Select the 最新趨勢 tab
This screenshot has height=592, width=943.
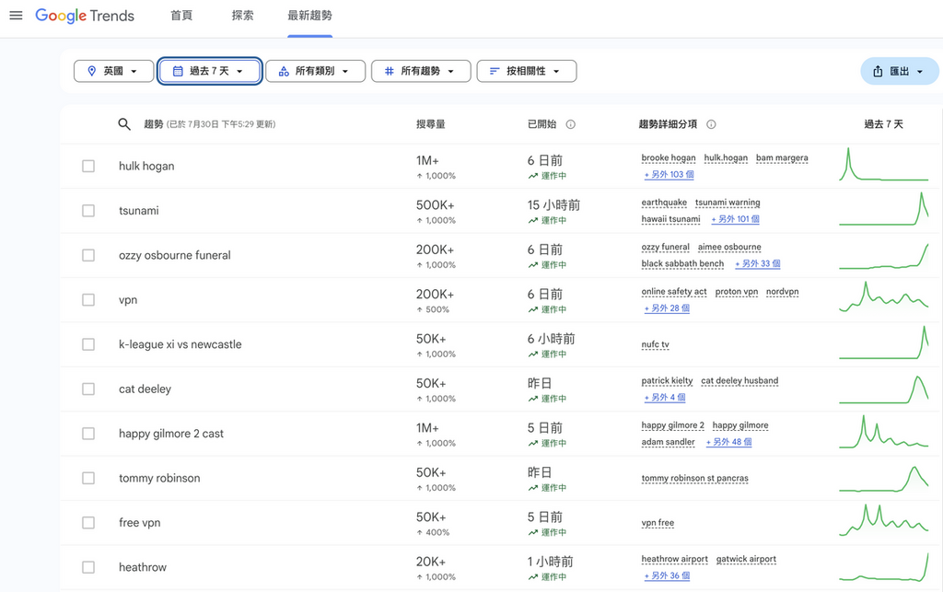[x=309, y=16]
